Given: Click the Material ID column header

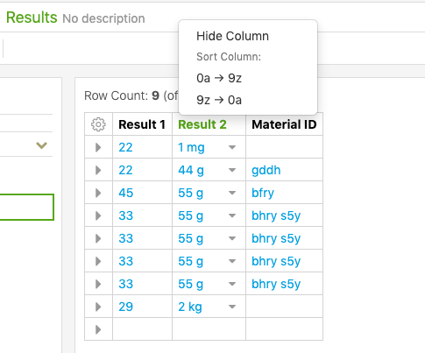Looking at the screenshot, I should [284, 124].
